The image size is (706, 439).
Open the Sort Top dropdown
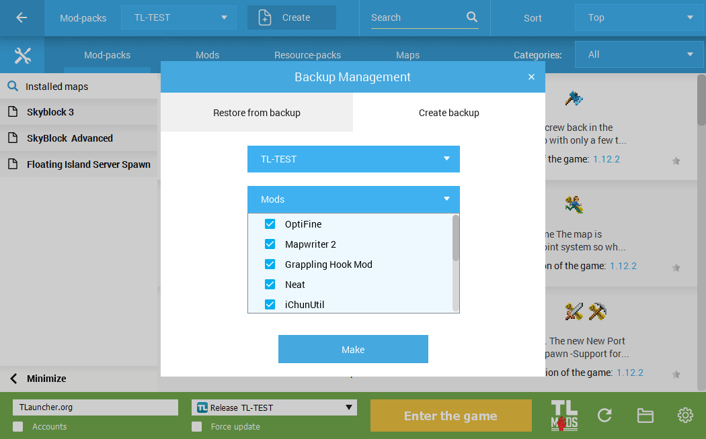point(638,17)
